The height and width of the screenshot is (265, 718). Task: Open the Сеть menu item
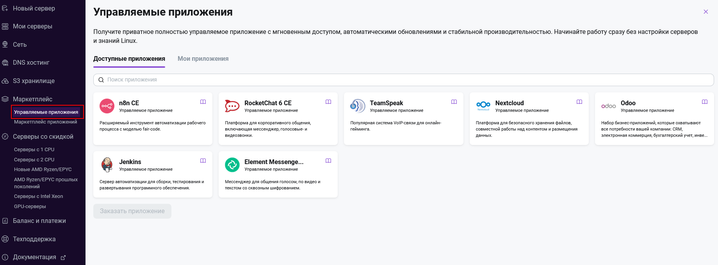click(x=20, y=45)
